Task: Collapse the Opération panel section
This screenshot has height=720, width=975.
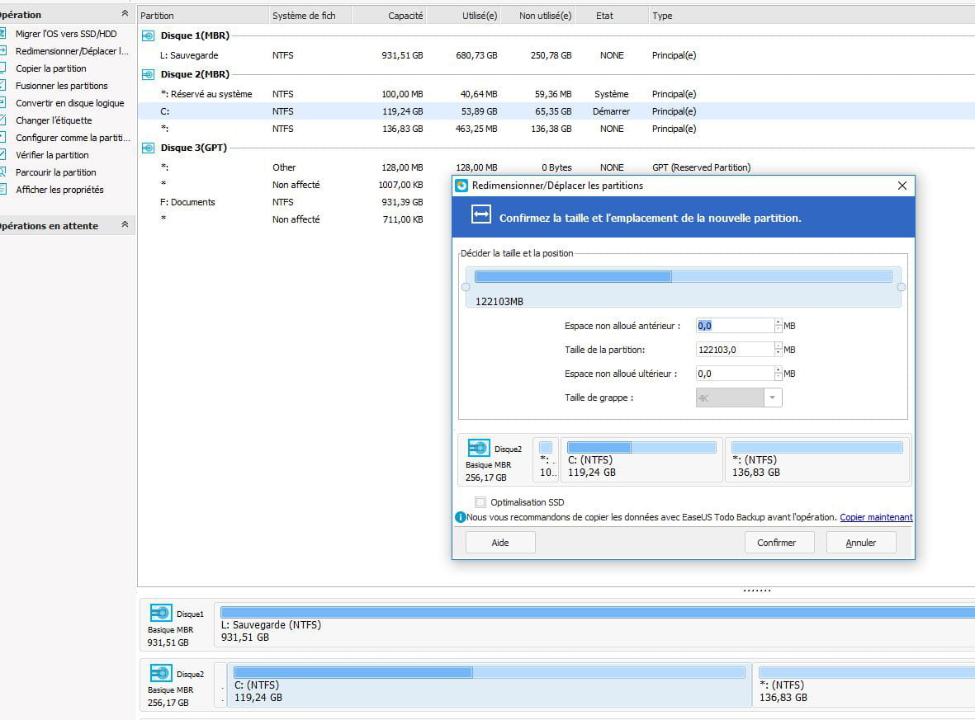Action: (125, 14)
